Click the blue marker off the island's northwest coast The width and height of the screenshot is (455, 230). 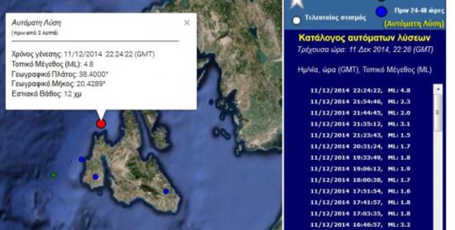coord(82,159)
